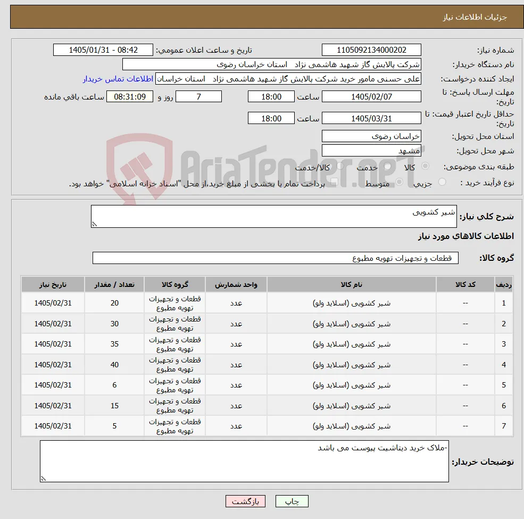Click quantity 30 in row 2
This screenshot has width=524, height=519.
[114, 324]
